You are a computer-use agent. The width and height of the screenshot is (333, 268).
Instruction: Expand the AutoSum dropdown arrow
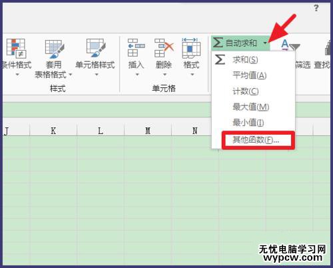pos(265,43)
